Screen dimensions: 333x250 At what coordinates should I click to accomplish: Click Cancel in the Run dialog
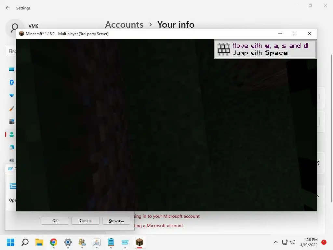coord(86,221)
